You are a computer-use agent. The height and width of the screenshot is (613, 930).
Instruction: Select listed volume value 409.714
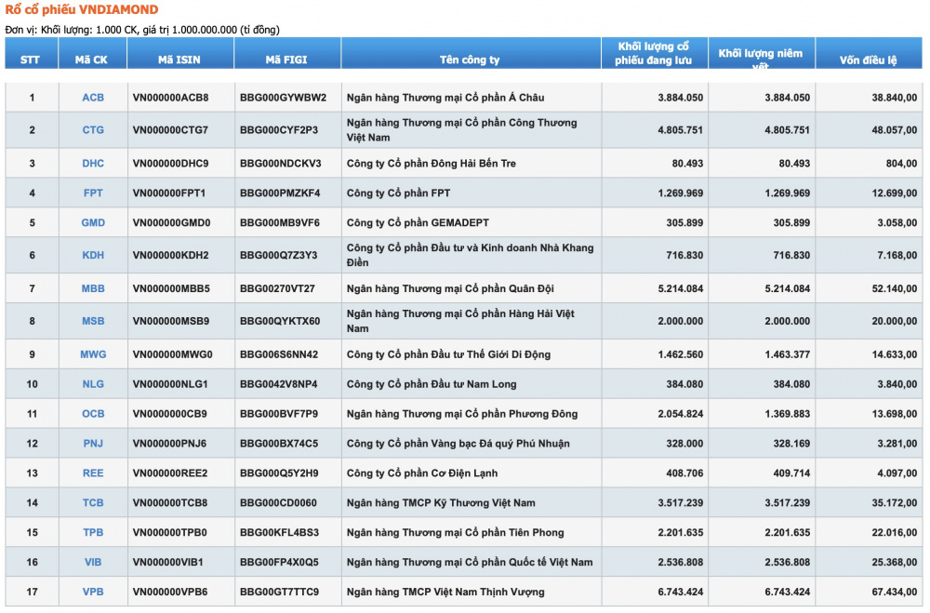[x=791, y=473]
